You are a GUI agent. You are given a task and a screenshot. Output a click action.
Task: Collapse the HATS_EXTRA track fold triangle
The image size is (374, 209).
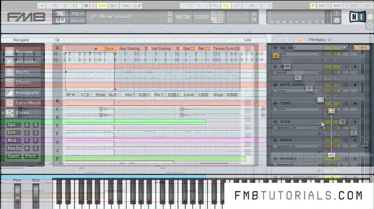click(275, 85)
